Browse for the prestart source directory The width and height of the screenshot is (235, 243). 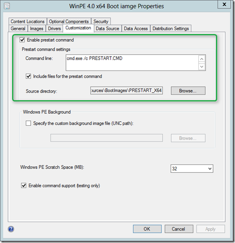pyautogui.click(x=188, y=91)
